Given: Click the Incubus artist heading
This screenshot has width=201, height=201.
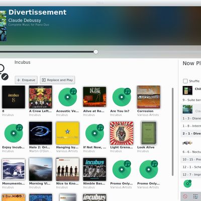Looking at the screenshot, I should coord(23,62).
